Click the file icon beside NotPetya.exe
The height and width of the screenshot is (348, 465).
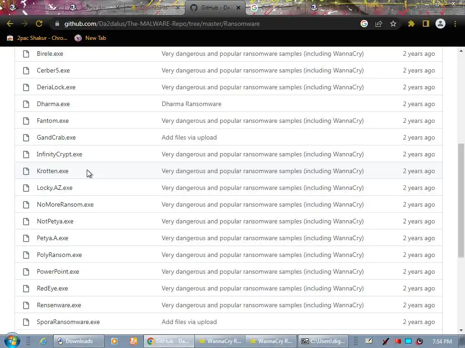(x=26, y=221)
